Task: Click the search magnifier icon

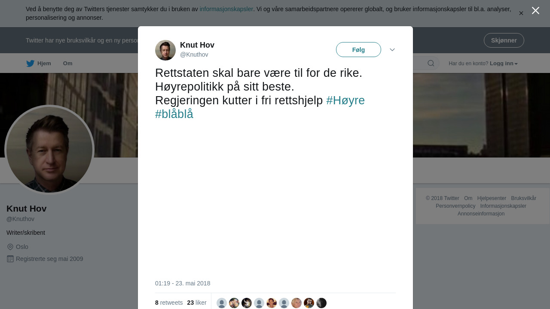Action: pos(431,64)
